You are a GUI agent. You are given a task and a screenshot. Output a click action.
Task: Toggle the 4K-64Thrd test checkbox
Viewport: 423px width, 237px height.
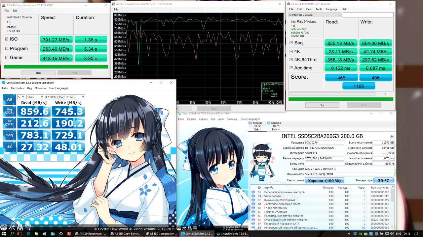(x=291, y=60)
